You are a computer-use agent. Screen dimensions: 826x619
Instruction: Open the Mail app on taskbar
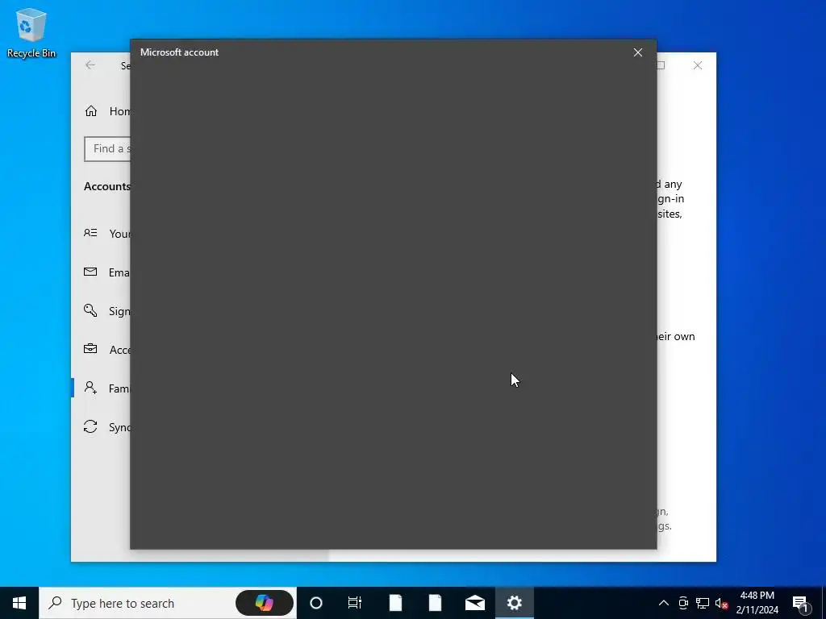coord(475,603)
